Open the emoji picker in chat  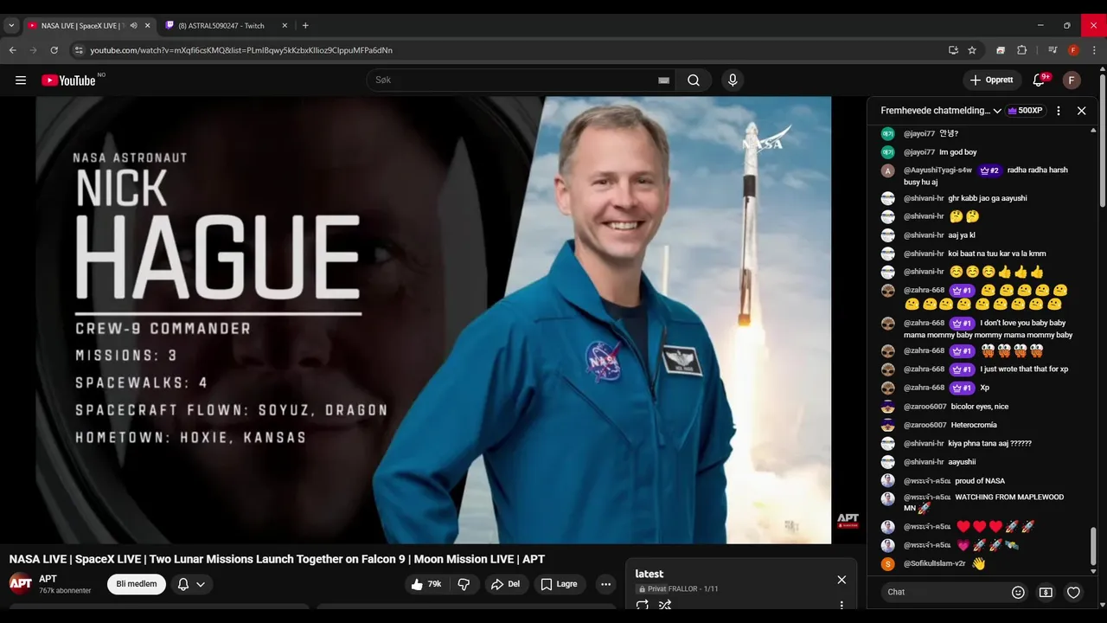click(x=1018, y=593)
